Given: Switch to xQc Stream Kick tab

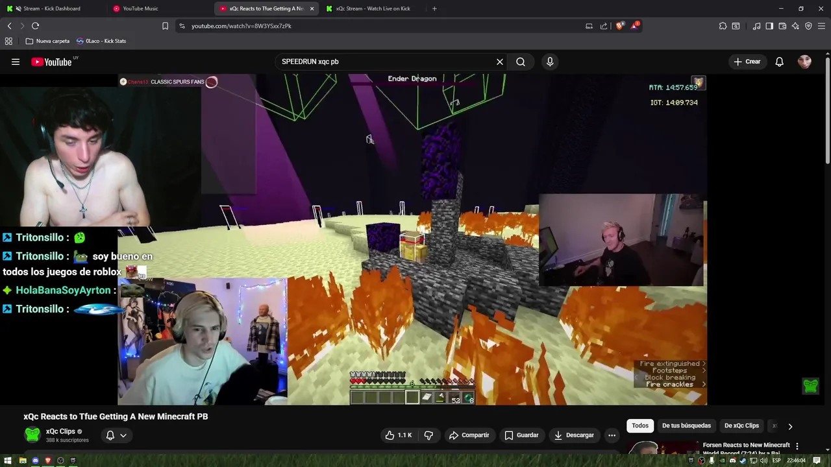Looking at the screenshot, I should tap(373, 8).
